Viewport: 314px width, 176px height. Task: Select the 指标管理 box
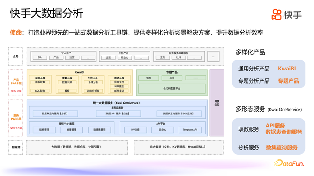coord(44,130)
